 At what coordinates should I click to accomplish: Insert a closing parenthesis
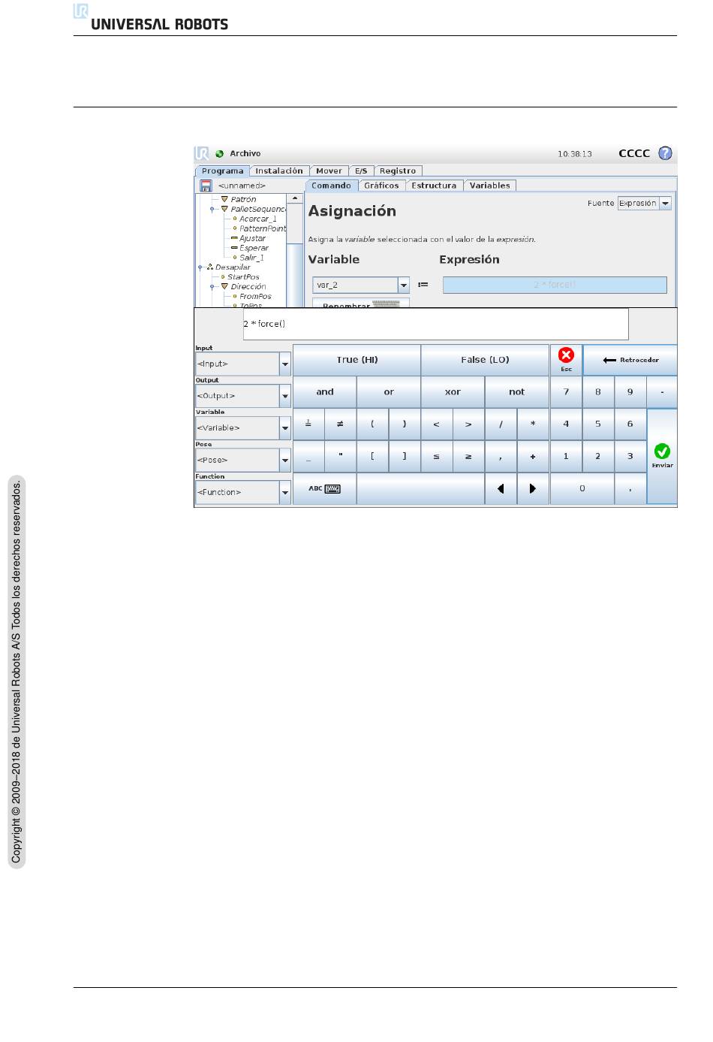pos(405,424)
